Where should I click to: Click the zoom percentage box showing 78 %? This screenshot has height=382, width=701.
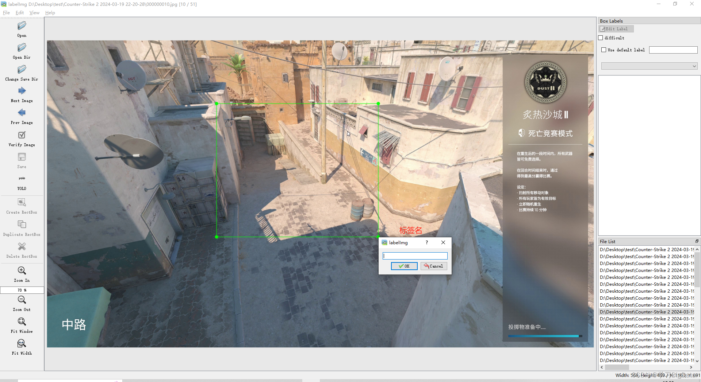click(x=22, y=290)
